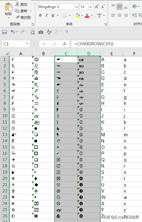
Task: Click the decrease indent icon
Action: pos(135,15)
